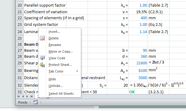186x111 pixels.
Task: Click the macro record icon in status bar
Action: (x=35, y=102)
